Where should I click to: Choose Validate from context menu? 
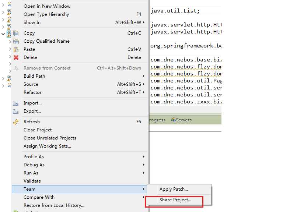coord(32,181)
